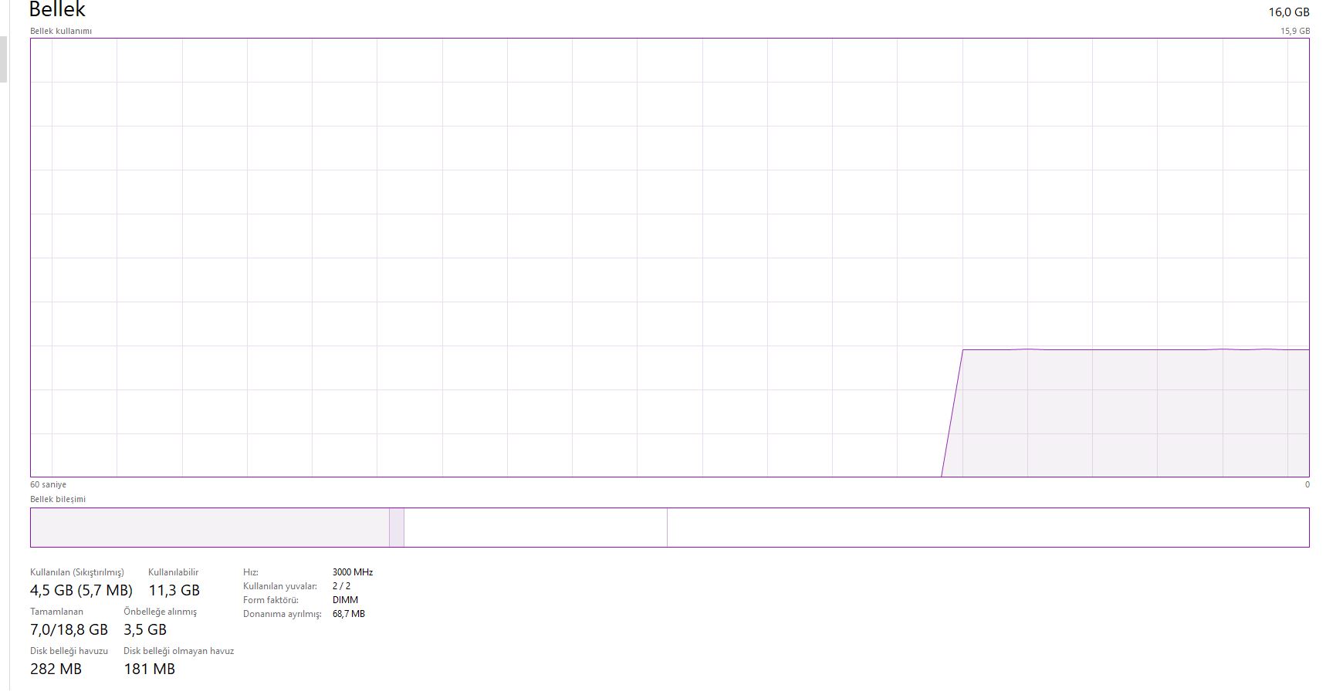Click the Disk belleği olmayan havuzu 181 MB value

pos(149,669)
